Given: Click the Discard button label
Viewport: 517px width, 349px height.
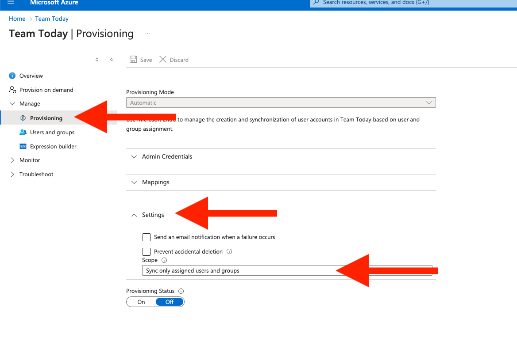Looking at the screenshot, I should point(179,60).
